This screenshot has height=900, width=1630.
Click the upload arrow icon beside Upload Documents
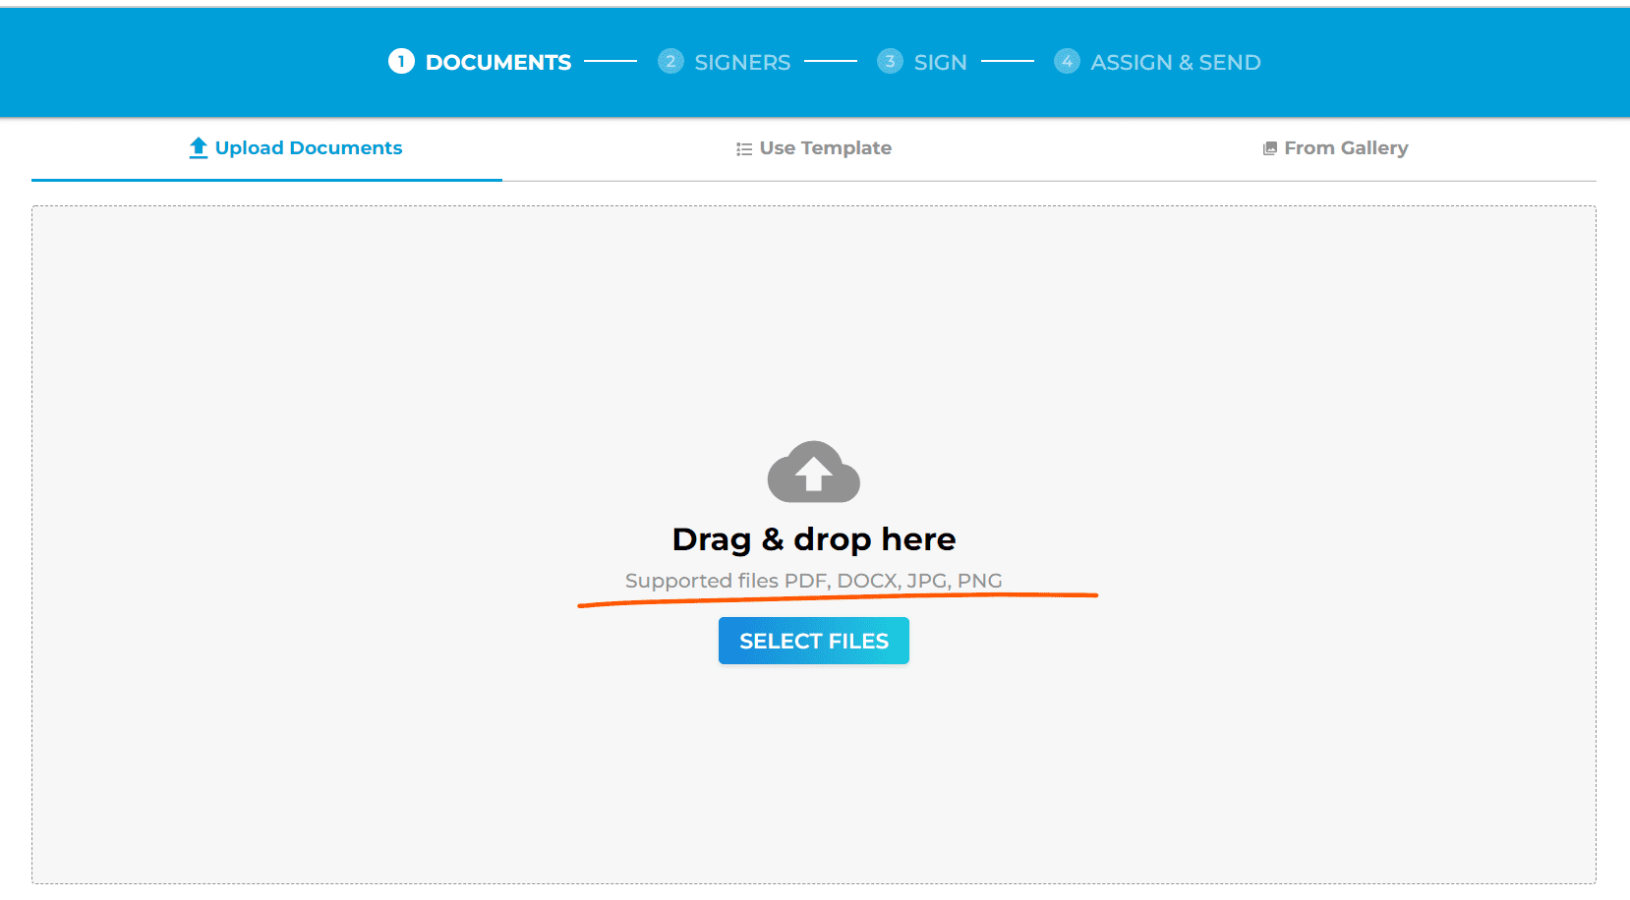[199, 148]
